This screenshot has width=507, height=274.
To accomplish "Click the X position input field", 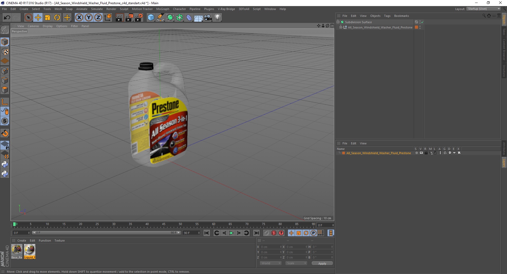I will 270,247.
